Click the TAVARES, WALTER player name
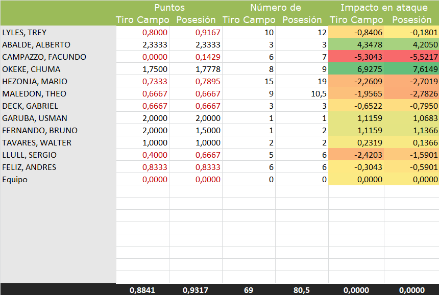 (x=37, y=142)
